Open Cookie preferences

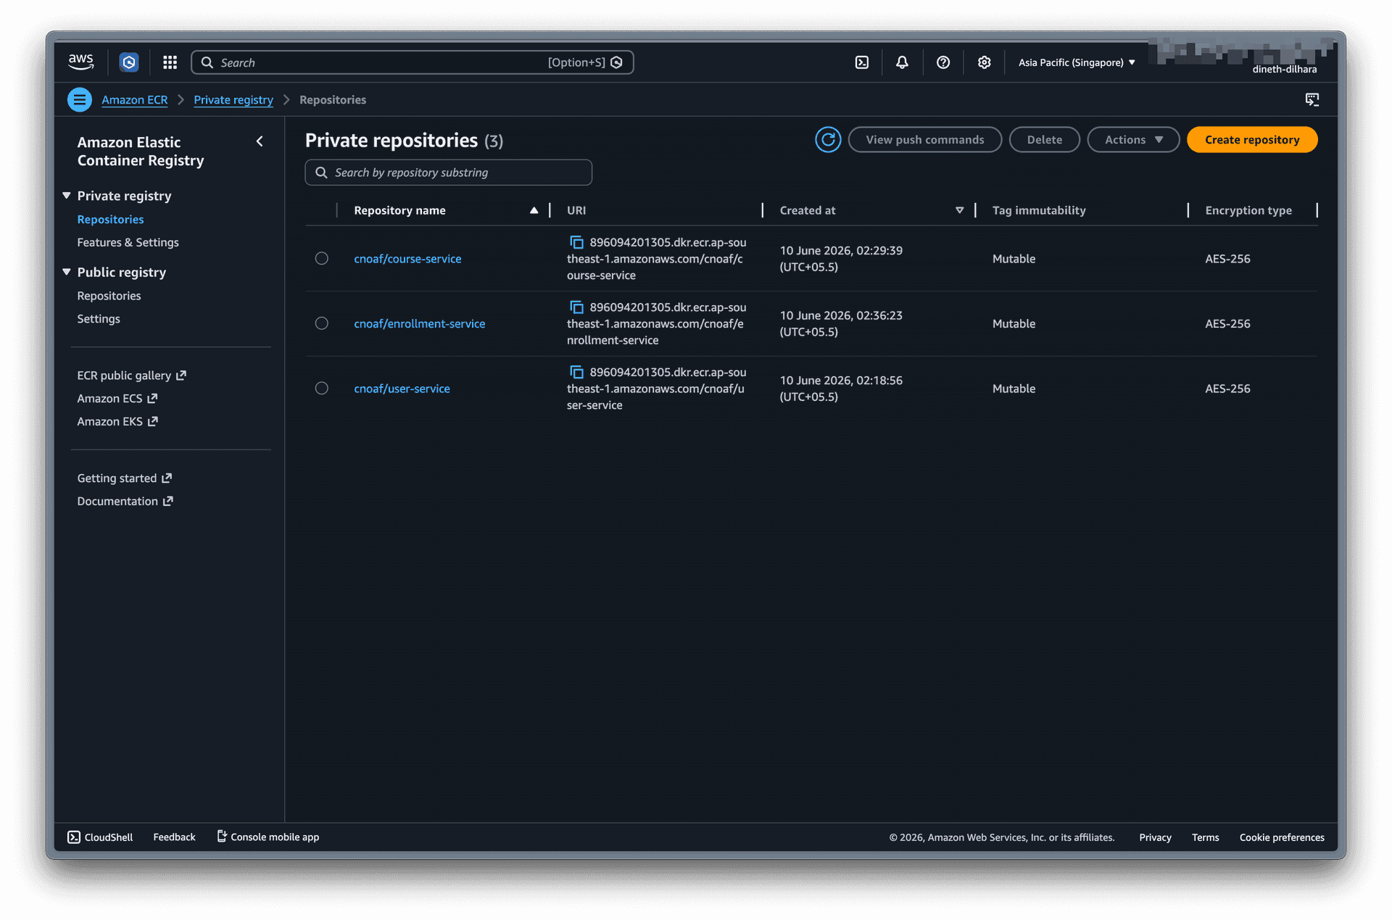coord(1282,837)
